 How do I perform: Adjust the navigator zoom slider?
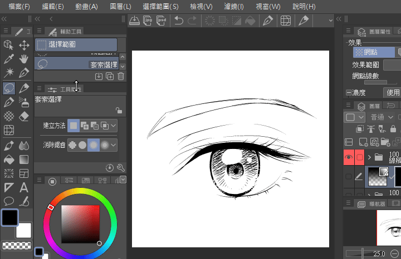[363, 253]
